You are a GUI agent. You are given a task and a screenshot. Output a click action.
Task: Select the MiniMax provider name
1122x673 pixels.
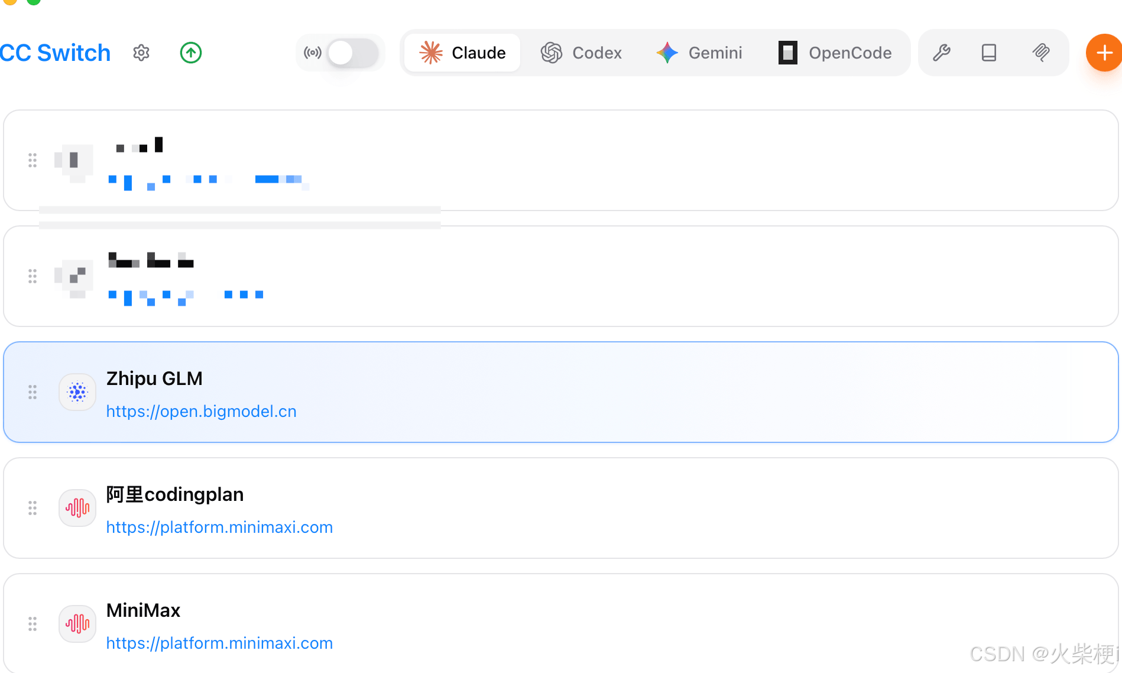coord(143,610)
